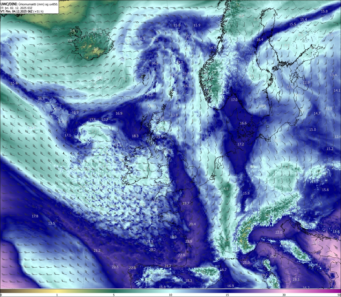Click the value label "15.0"
Image resolution: width=341 pixels, height=297 pixels.
click(x=312, y=130)
